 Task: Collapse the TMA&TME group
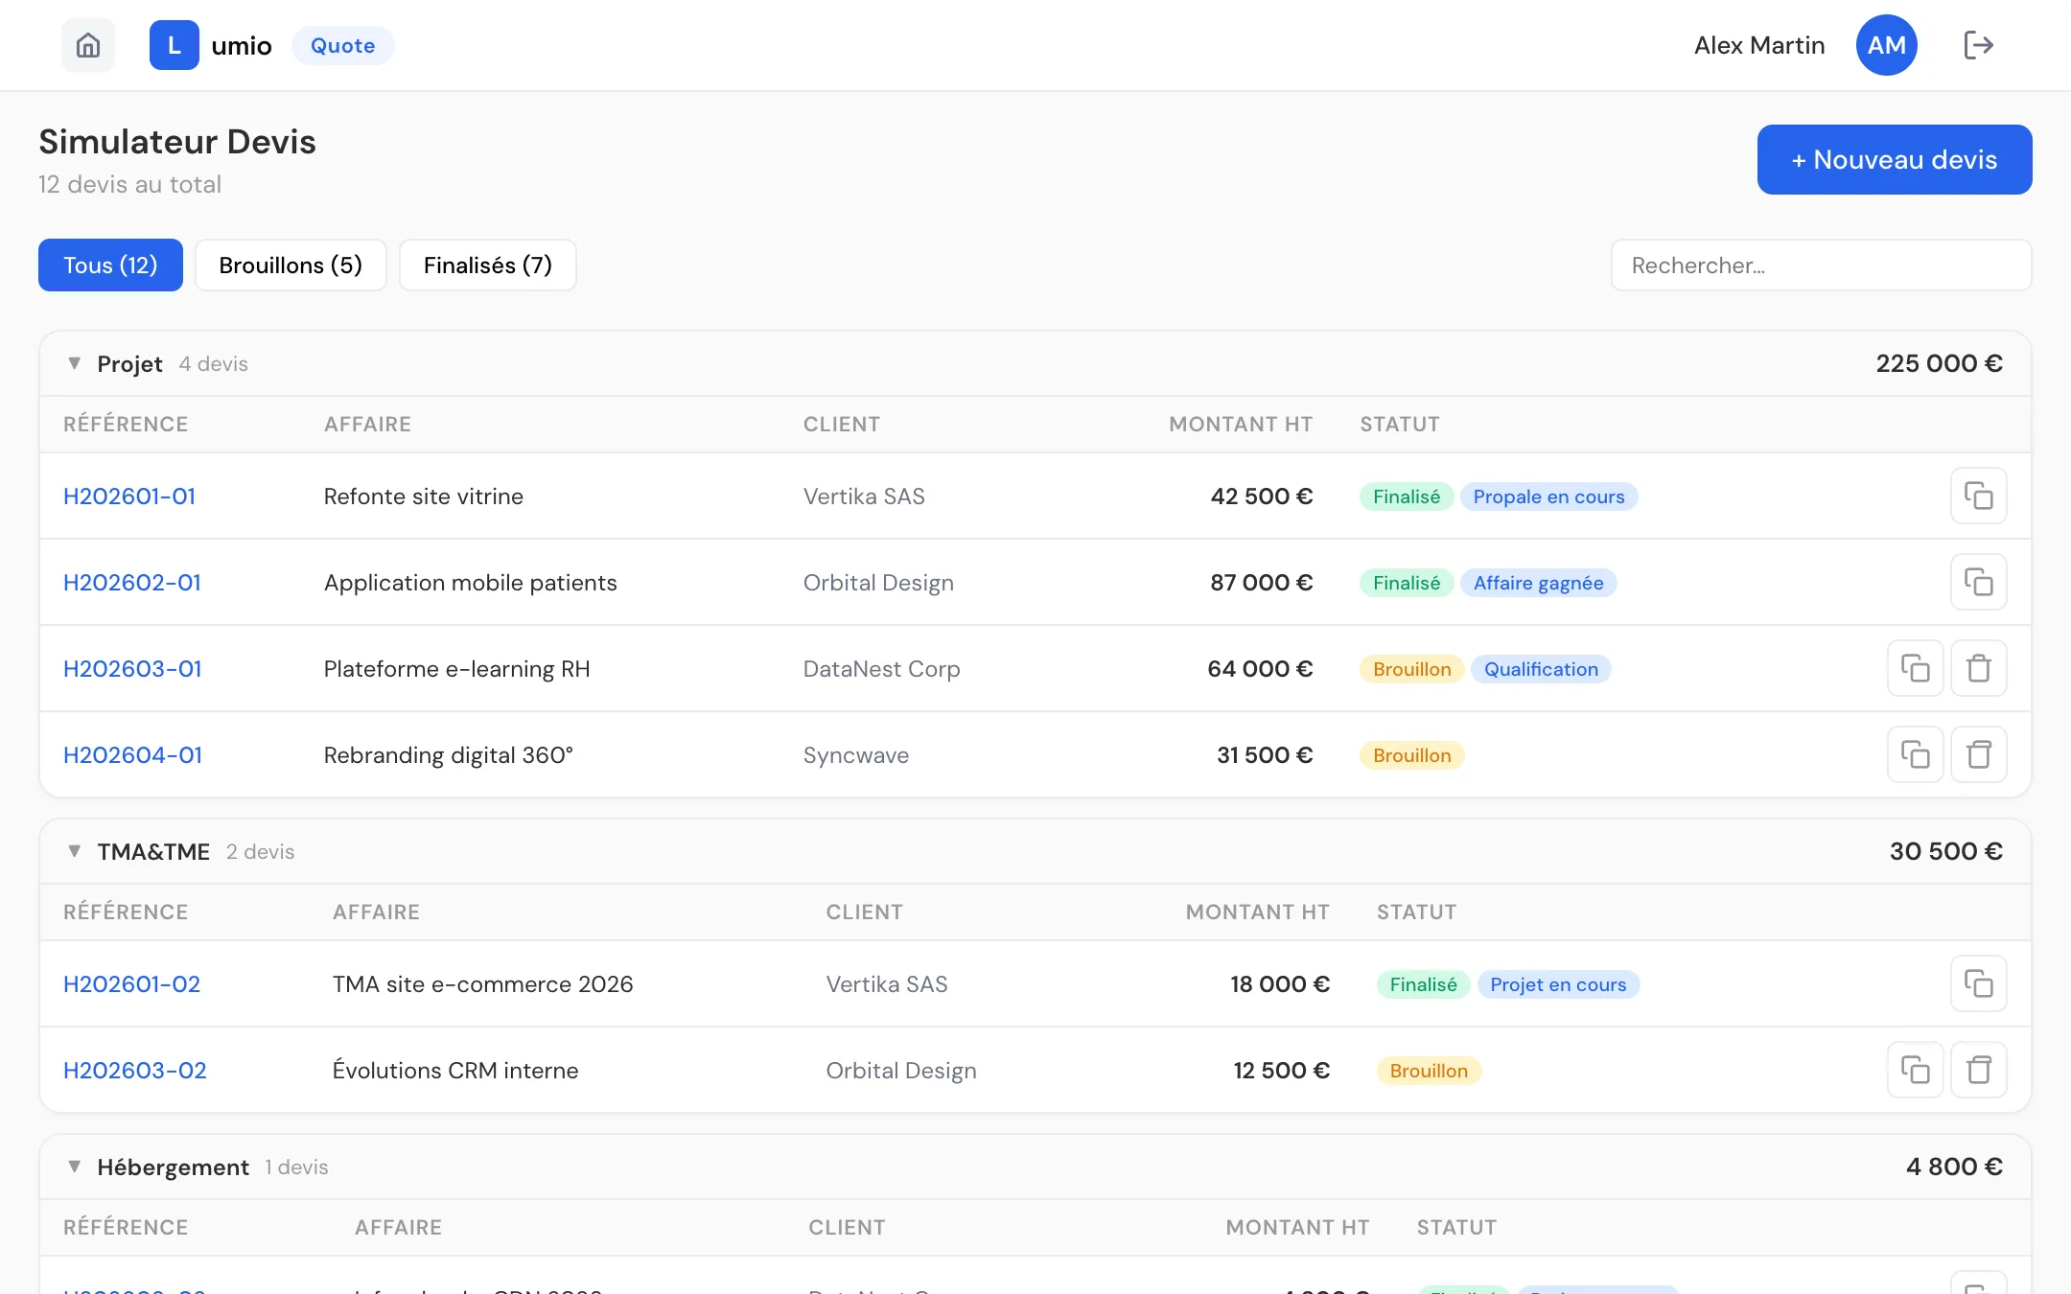tap(74, 851)
